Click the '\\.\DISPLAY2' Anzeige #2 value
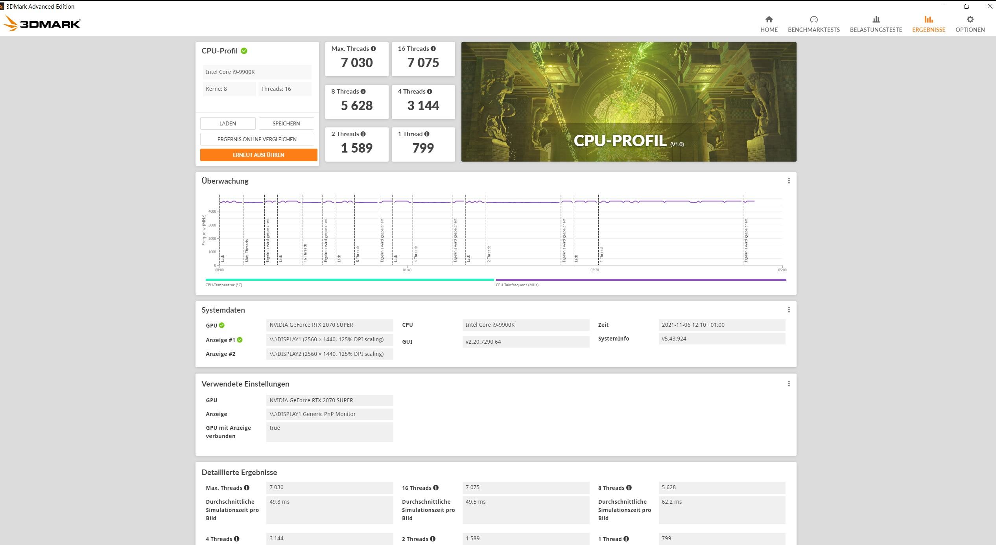 point(330,354)
